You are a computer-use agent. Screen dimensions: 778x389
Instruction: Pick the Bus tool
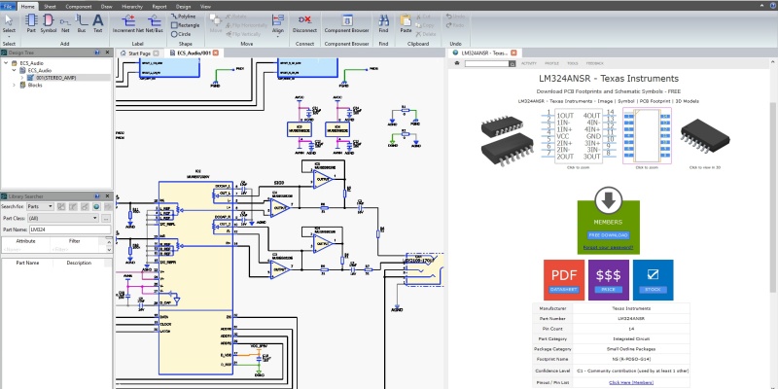(x=82, y=23)
